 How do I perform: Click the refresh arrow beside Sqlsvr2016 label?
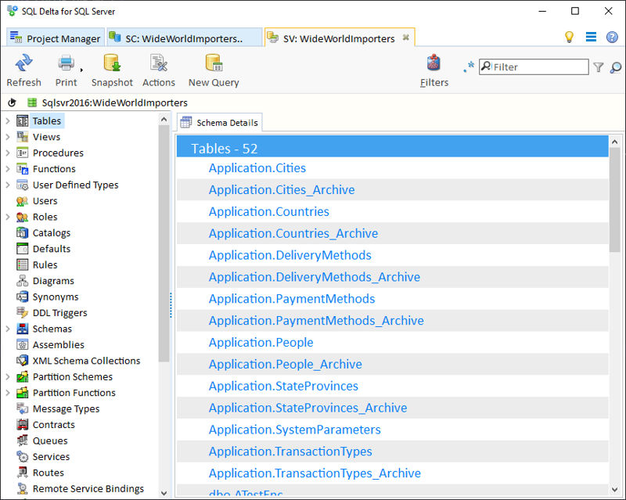click(11, 102)
